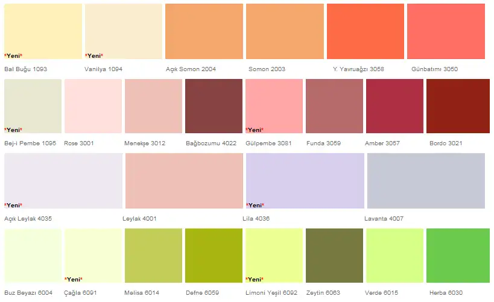This screenshot has height=302, width=494.
Task: Select the Lila 4036 lavender swatch
Action: tap(305, 181)
